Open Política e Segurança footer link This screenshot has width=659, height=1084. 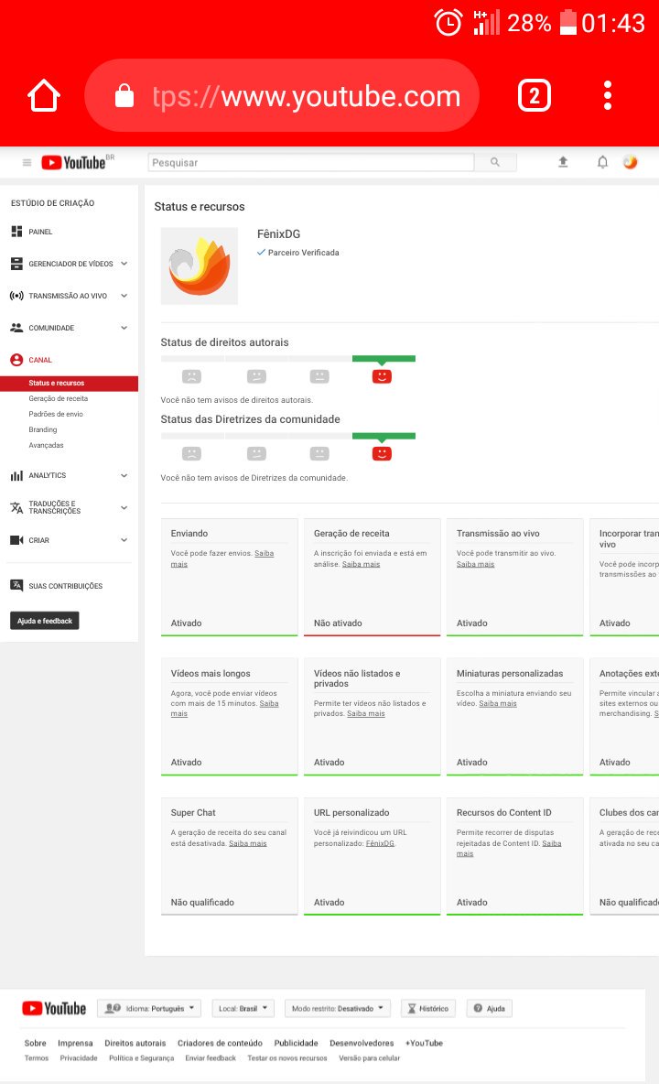coord(142,1058)
